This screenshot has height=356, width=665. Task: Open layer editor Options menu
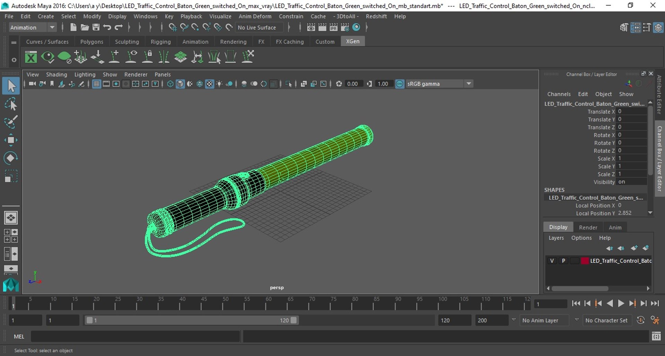point(581,238)
